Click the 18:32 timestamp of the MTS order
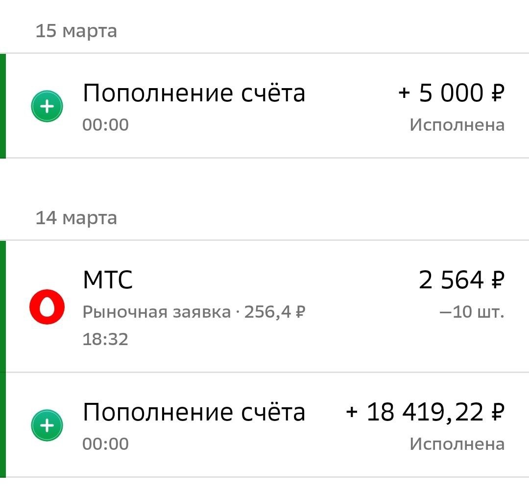 [105, 339]
